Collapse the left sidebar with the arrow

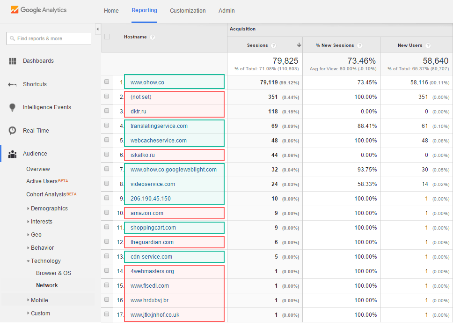coord(97,29)
